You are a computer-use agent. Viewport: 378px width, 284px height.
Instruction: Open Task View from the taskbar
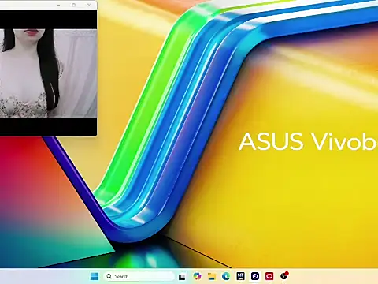[182, 277]
